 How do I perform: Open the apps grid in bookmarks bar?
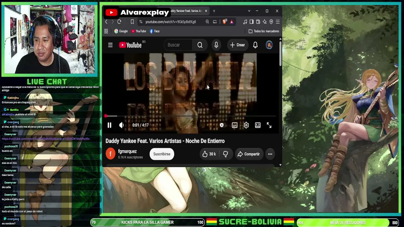pos(106,31)
